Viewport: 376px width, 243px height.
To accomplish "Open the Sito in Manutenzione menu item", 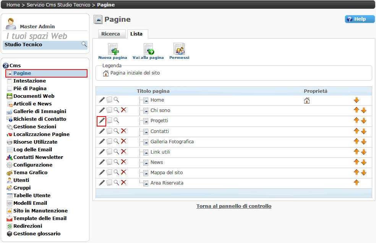I will tap(40, 211).
